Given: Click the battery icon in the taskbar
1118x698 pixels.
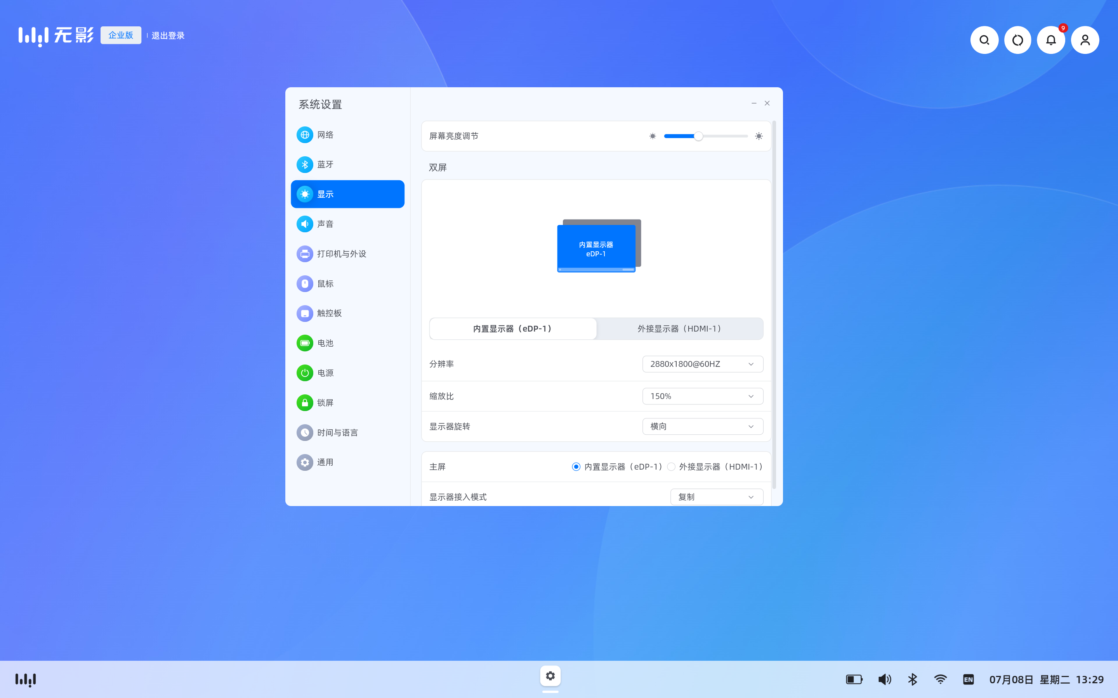Looking at the screenshot, I should (x=854, y=679).
